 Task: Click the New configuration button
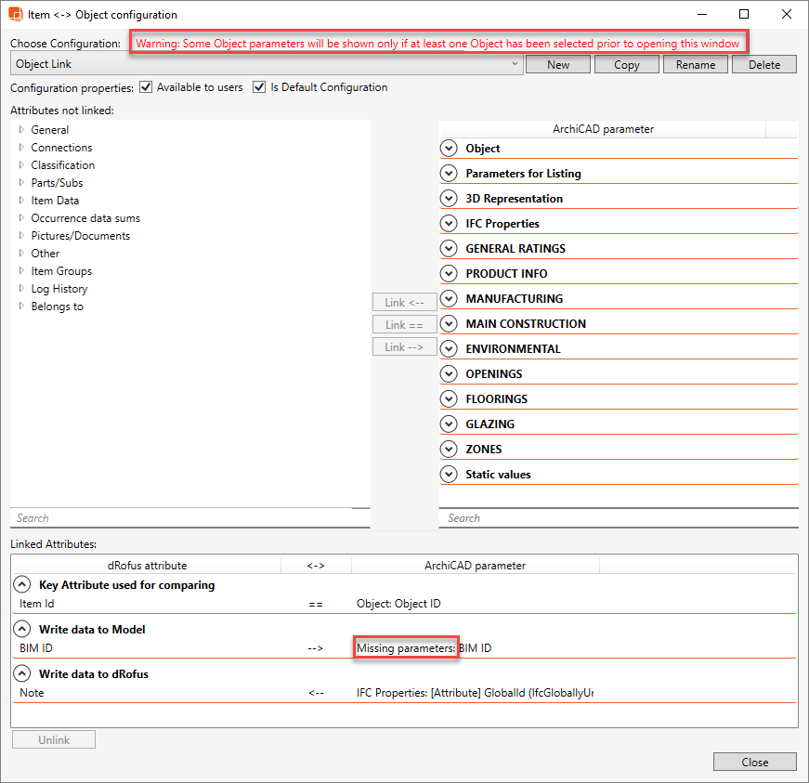(x=558, y=64)
